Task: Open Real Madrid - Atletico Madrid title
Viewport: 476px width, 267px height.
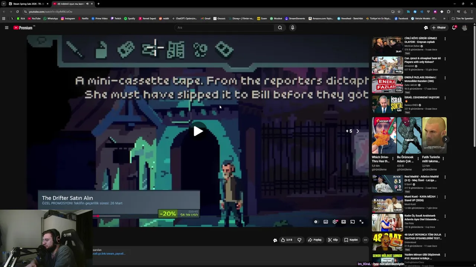Action: [421, 178]
